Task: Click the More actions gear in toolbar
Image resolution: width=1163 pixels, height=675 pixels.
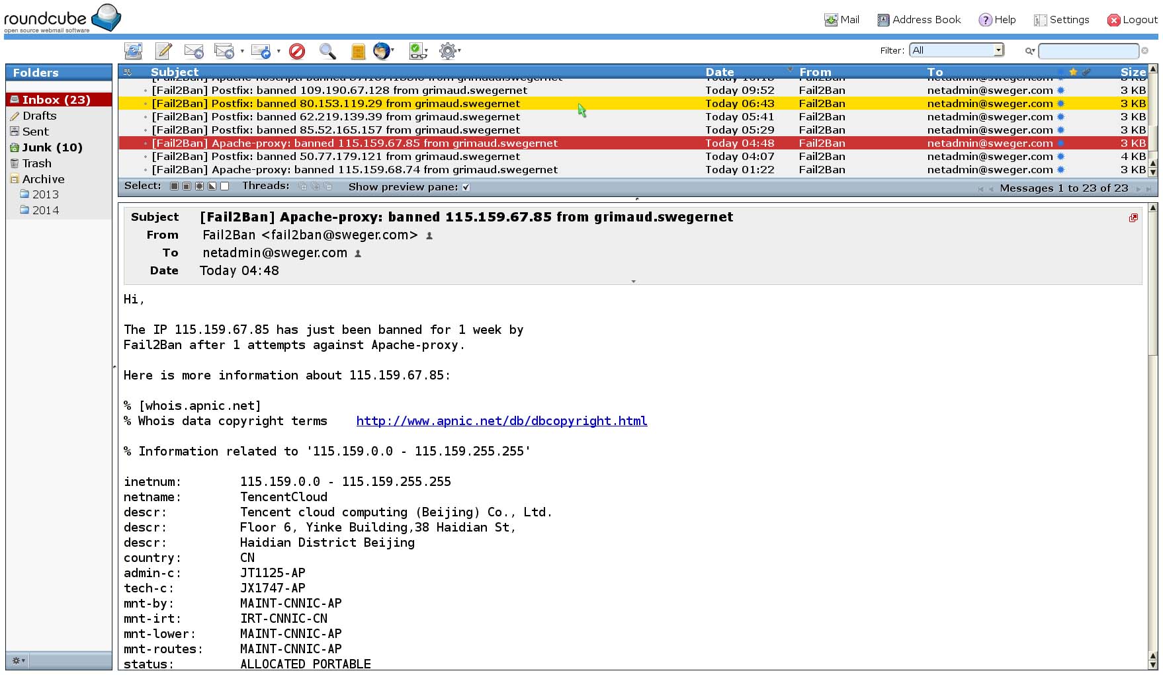Action: click(448, 51)
